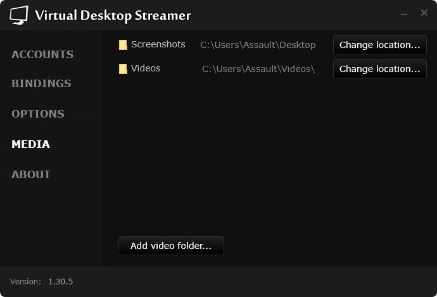Image resolution: width=437 pixels, height=297 pixels.
Task: Close the Virtual Desktop Streamer window
Action: pos(424,13)
